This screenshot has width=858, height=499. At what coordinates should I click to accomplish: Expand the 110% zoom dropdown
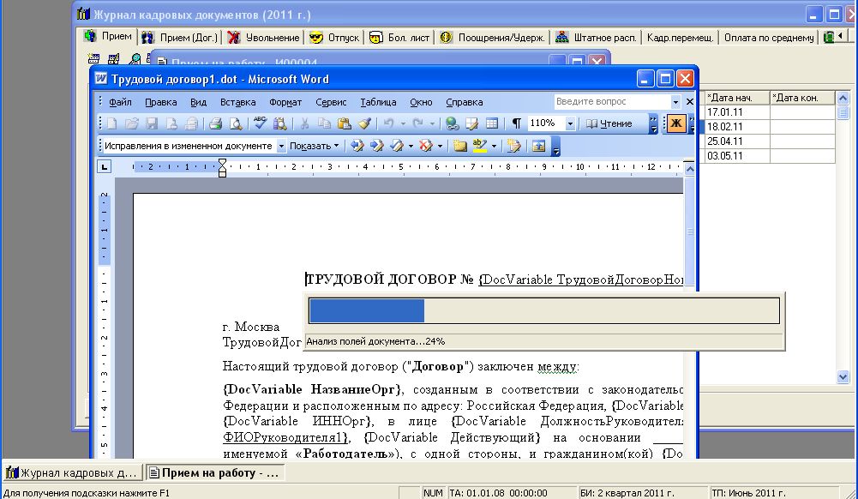click(x=570, y=123)
